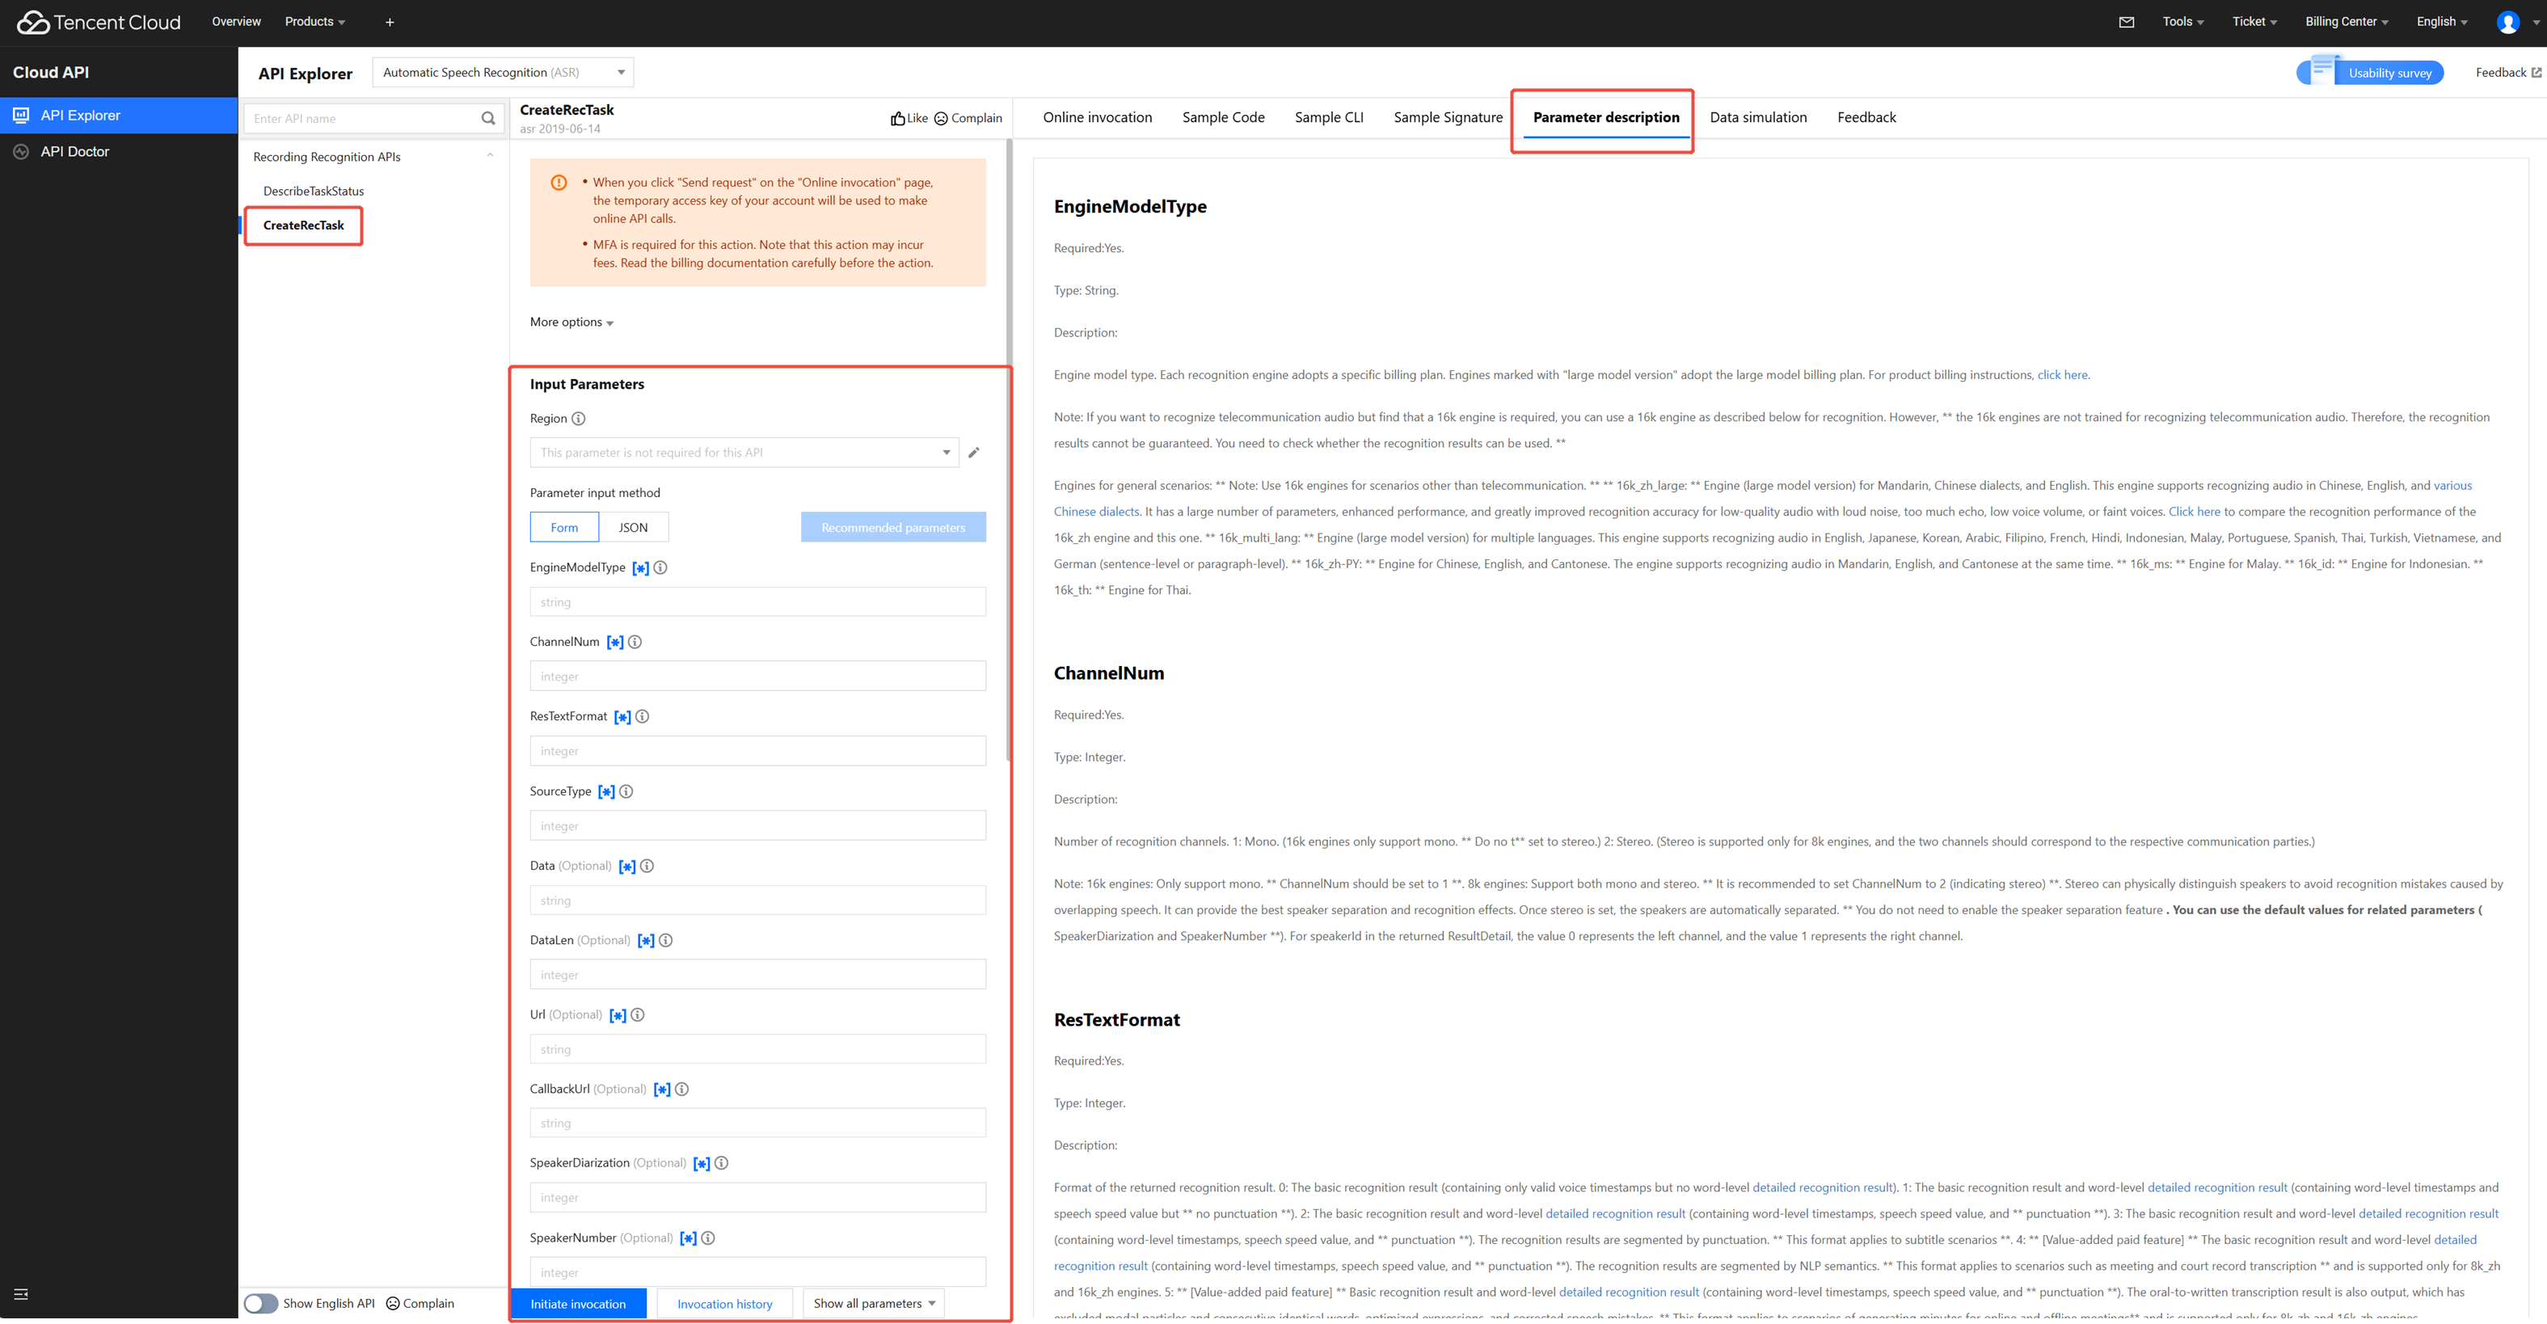This screenshot has width=2547, height=1324.
Task: Open the Automatic Speech Recognition product dropdown
Action: [504, 72]
